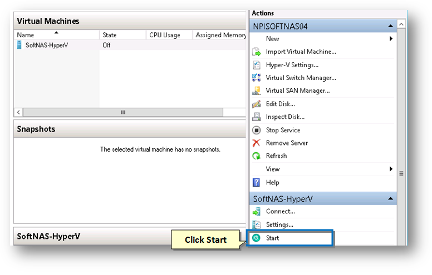
Task: Click the red X Remove Server icon
Action: (257, 143)
